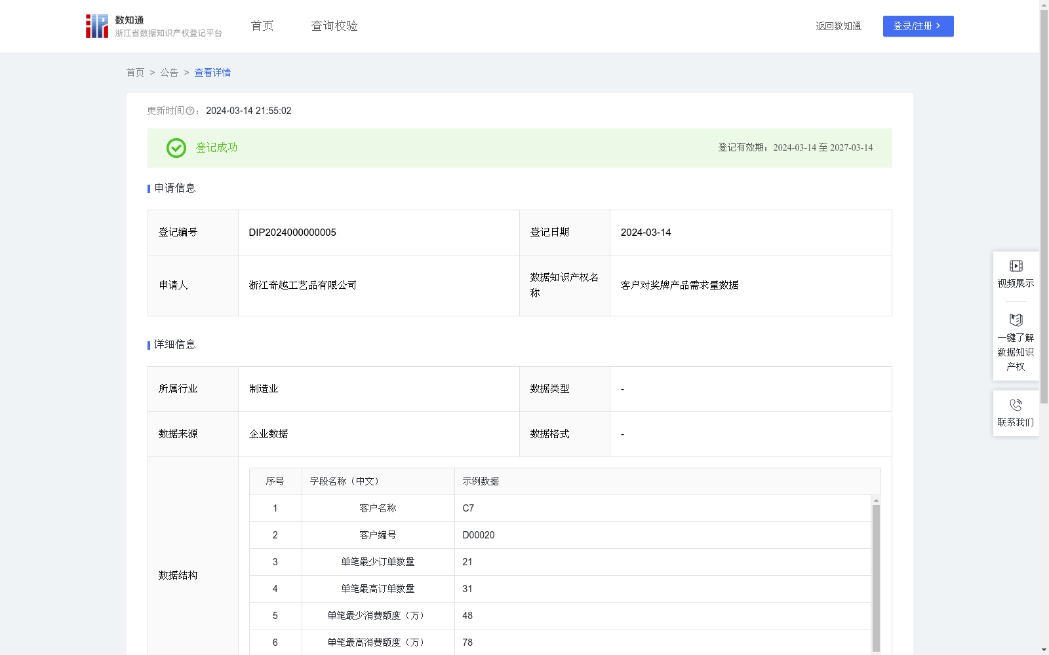Select applicant 浙江奇越工艺品有限公司

click(303, 285)
